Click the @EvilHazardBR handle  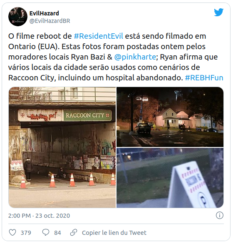(x=50, y=21)
